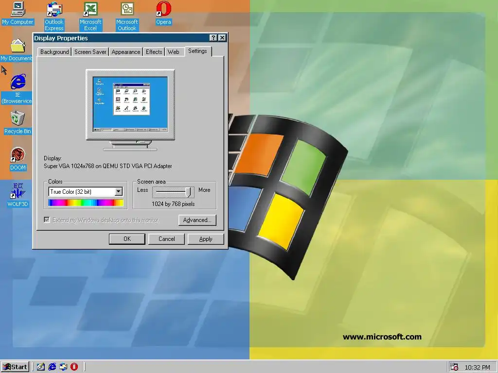Open Advanced display settings
The height and width of the screenshot is (373, 498).
click(x=197, y=220)
